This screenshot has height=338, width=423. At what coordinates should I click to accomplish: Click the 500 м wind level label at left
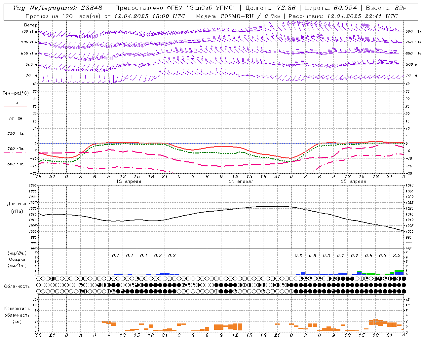point(31,64)
